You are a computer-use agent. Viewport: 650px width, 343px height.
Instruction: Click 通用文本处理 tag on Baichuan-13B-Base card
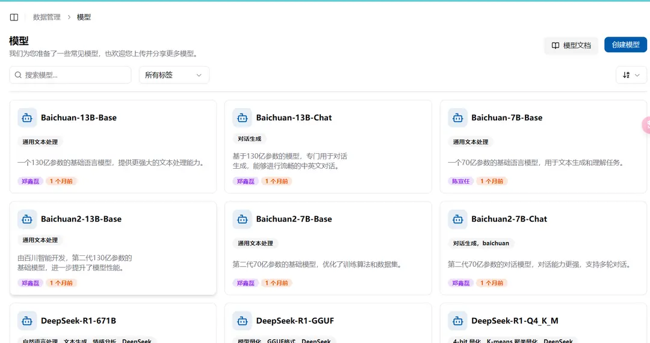[40, 142]
